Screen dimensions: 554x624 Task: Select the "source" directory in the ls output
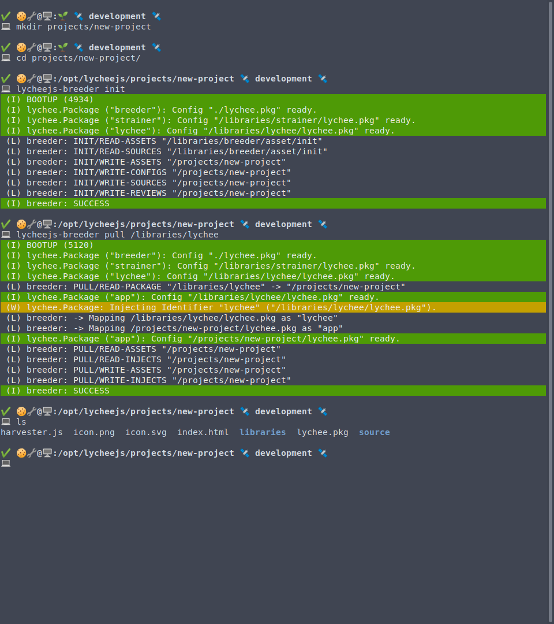[x=375, y=432]
